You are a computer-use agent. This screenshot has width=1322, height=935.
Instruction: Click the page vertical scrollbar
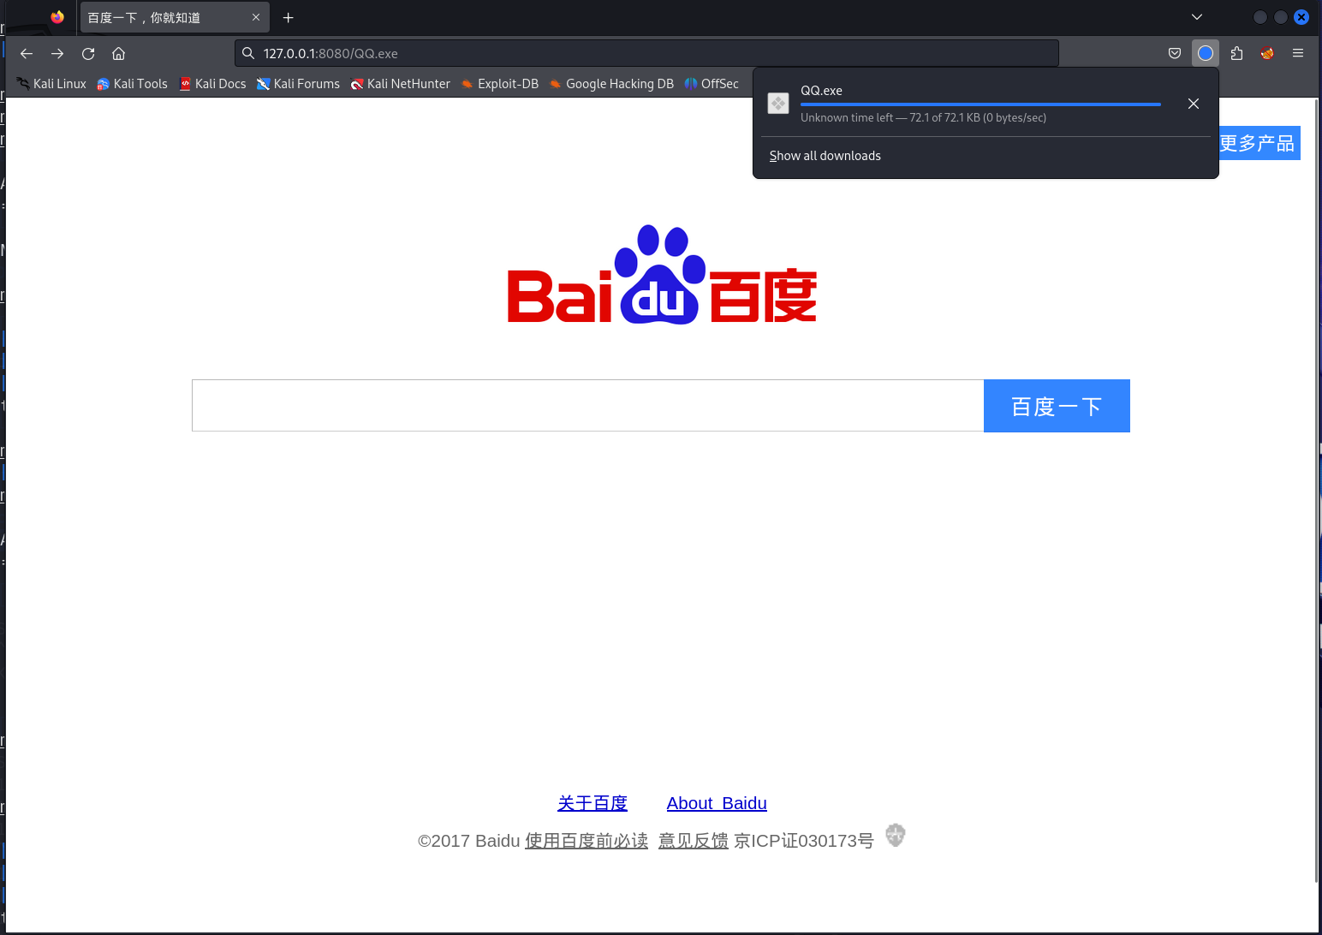click(1317, 491)
